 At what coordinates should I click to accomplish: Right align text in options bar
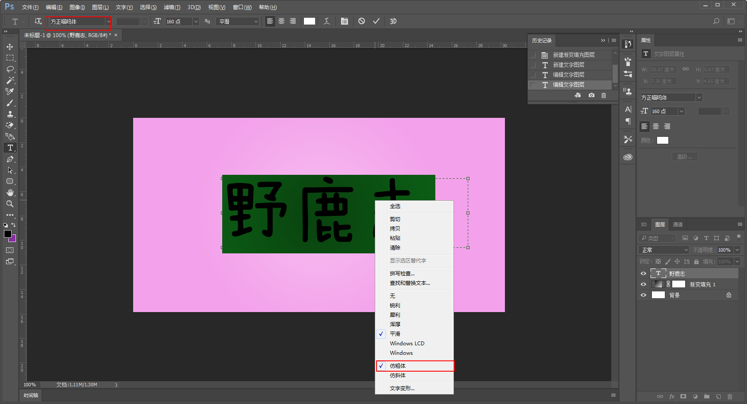(x=293, y=21)
